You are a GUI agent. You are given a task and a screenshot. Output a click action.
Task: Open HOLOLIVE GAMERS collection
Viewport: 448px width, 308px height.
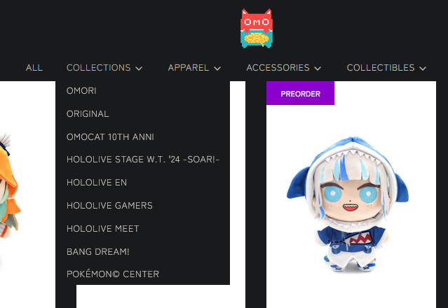pyautogui.click(x=109, y=205)
